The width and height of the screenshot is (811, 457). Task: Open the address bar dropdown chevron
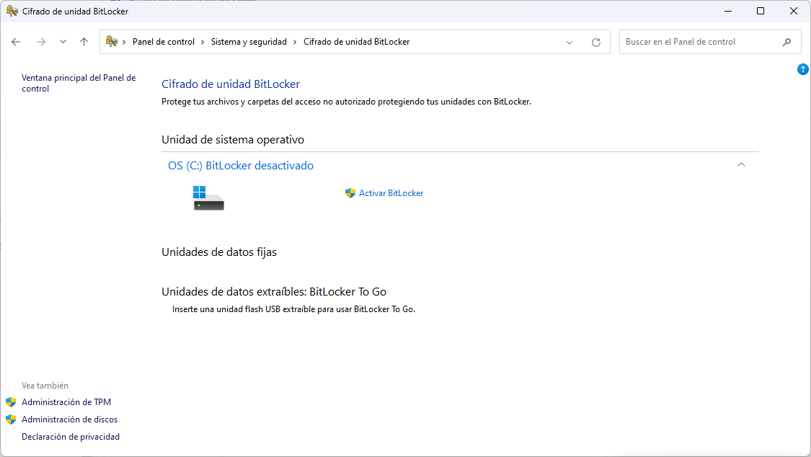570,42
